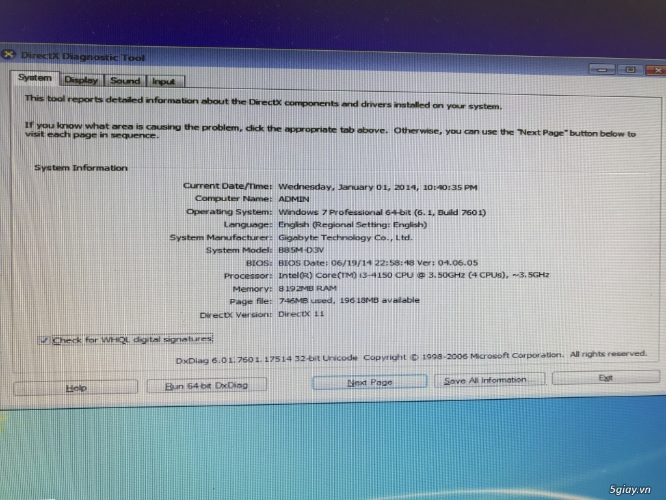
Task: Click the DxDiag 6.01.7601.17514 copyright line
Action: (x=411, y=357)
